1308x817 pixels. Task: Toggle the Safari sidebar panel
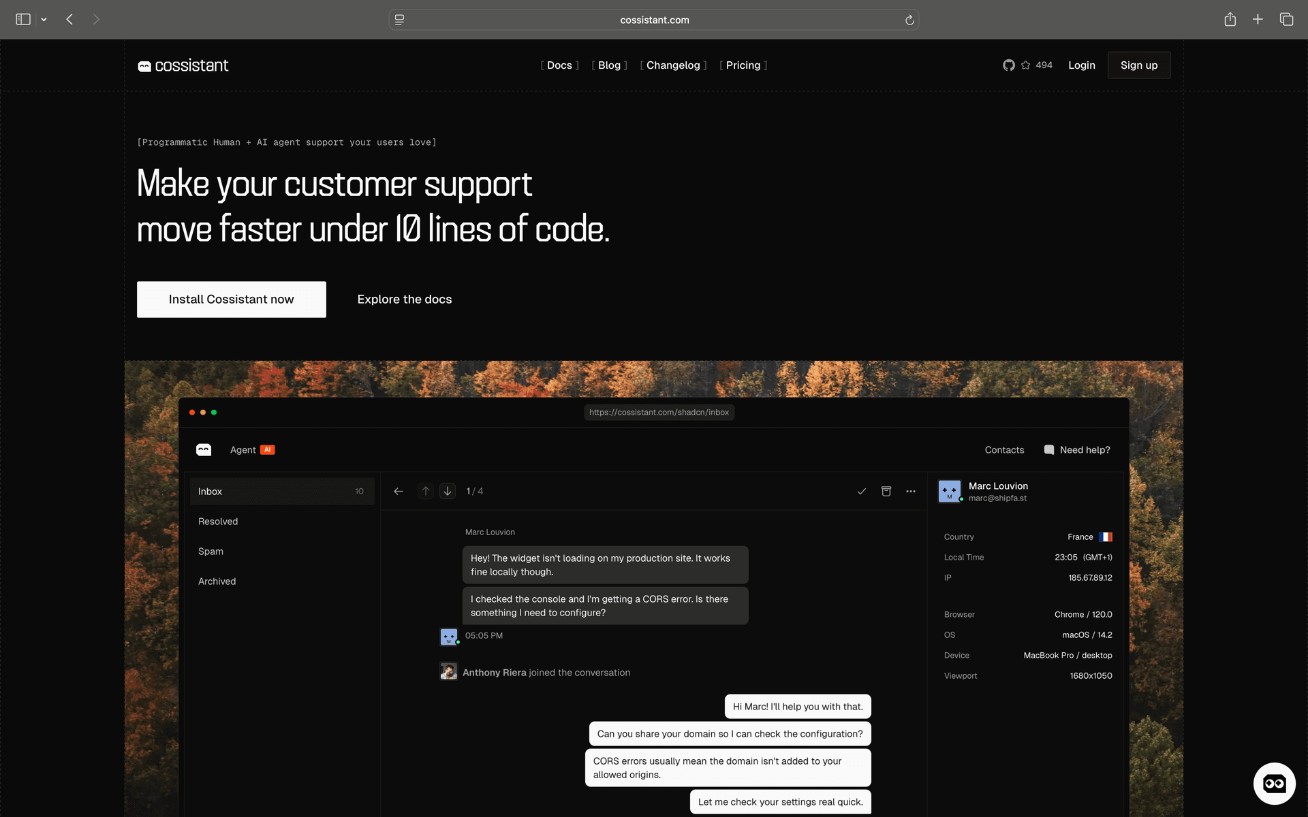23,20
